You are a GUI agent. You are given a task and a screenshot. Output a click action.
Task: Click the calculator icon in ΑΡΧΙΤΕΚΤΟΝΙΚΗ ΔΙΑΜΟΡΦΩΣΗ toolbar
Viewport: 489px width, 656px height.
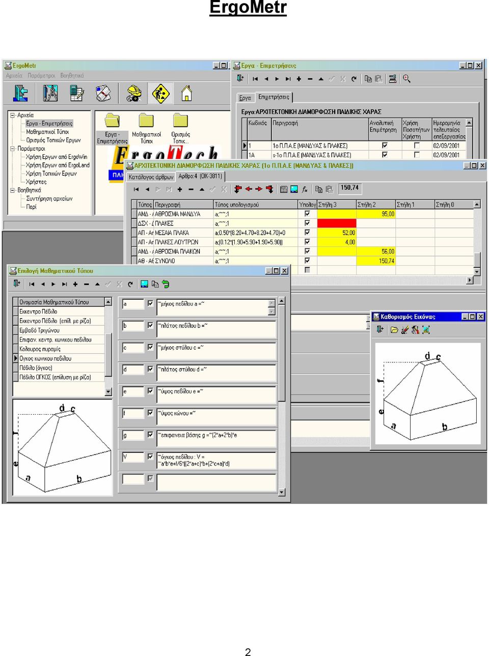[x=284, y=189]
